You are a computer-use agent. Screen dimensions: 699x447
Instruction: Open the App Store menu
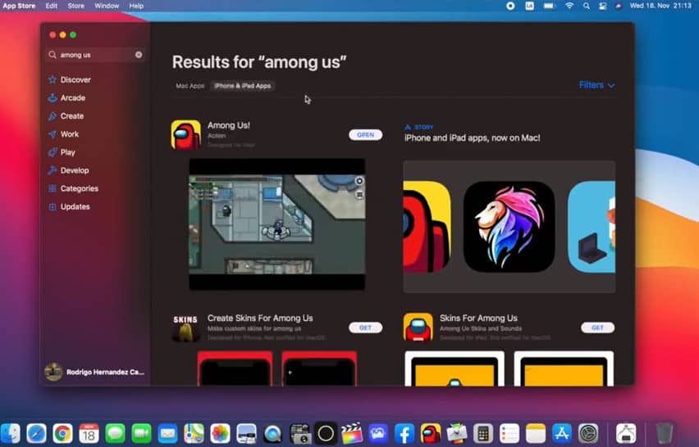click(19, 6)
